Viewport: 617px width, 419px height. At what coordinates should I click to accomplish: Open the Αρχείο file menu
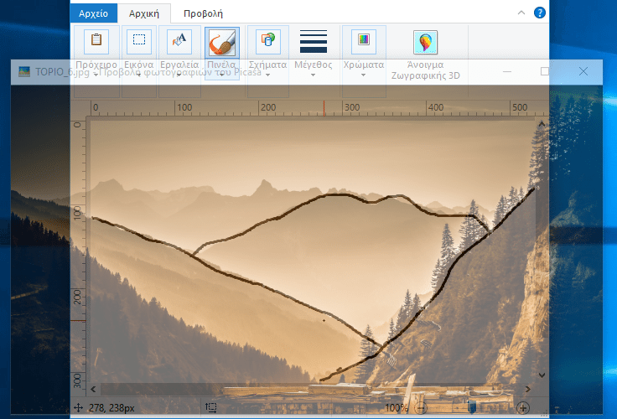[94, 13]
